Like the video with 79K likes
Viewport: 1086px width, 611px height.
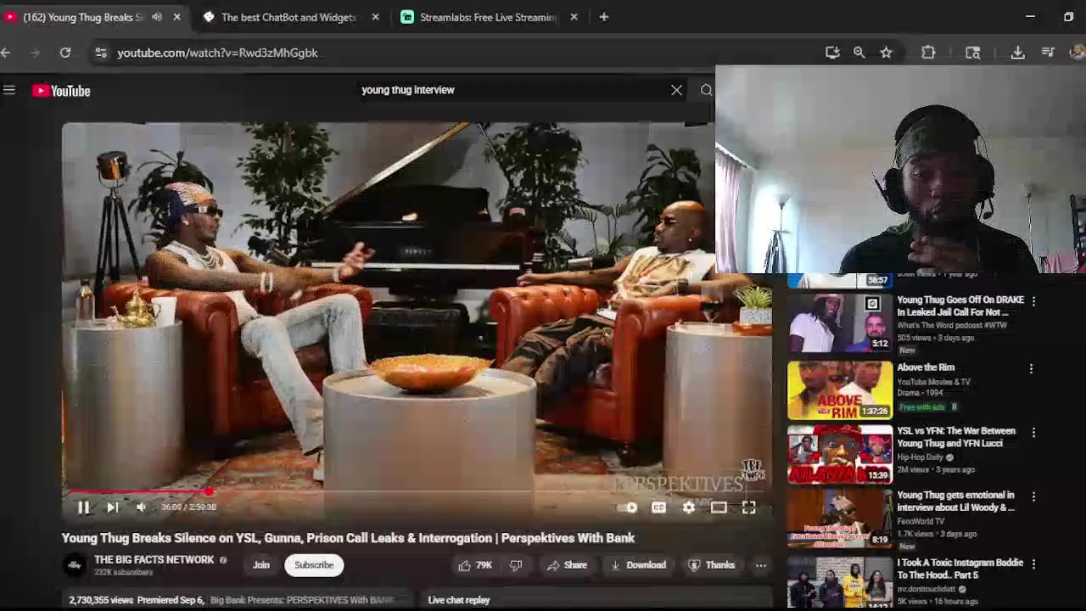tap(474, 565)
